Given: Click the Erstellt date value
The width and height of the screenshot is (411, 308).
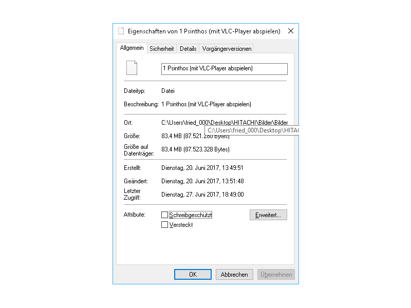Looking at the screenshot, I should click(x=202, y=168).
